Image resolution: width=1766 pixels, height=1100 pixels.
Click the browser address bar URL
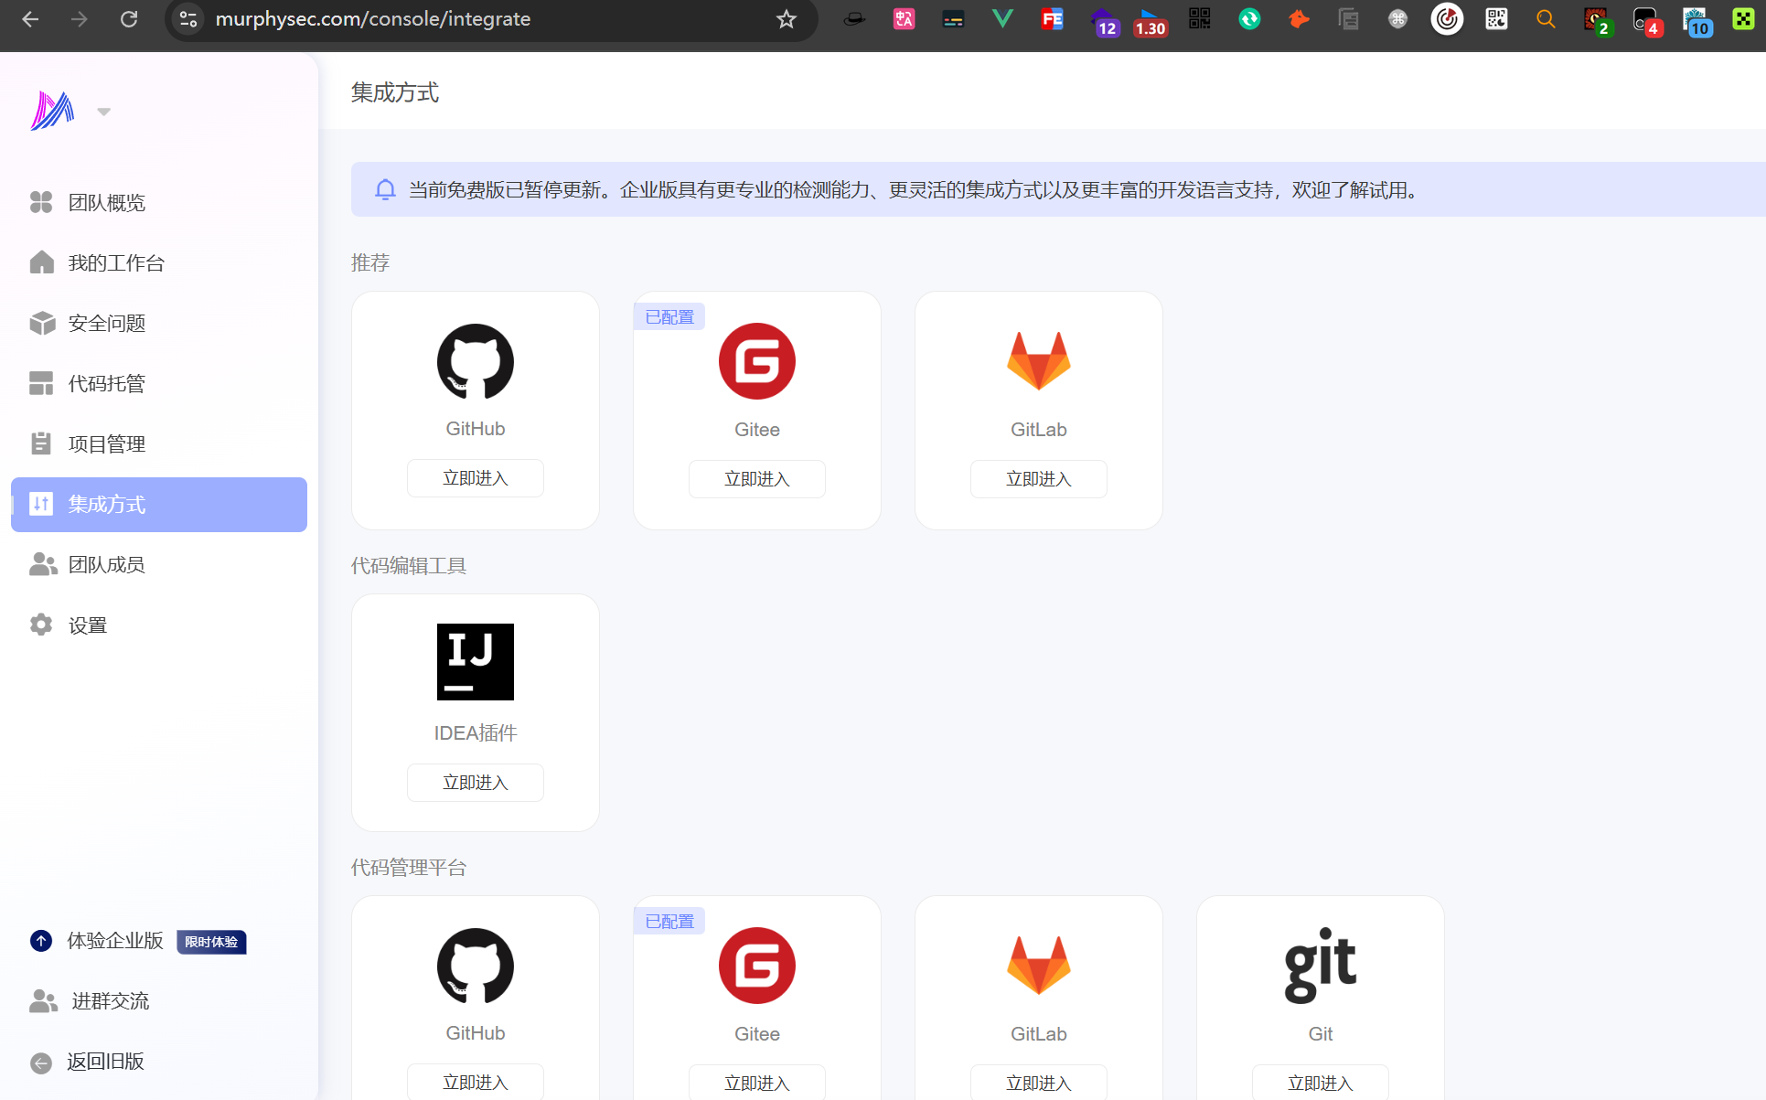372,19
